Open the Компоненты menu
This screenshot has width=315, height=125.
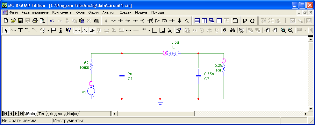(x=62, y=12)
